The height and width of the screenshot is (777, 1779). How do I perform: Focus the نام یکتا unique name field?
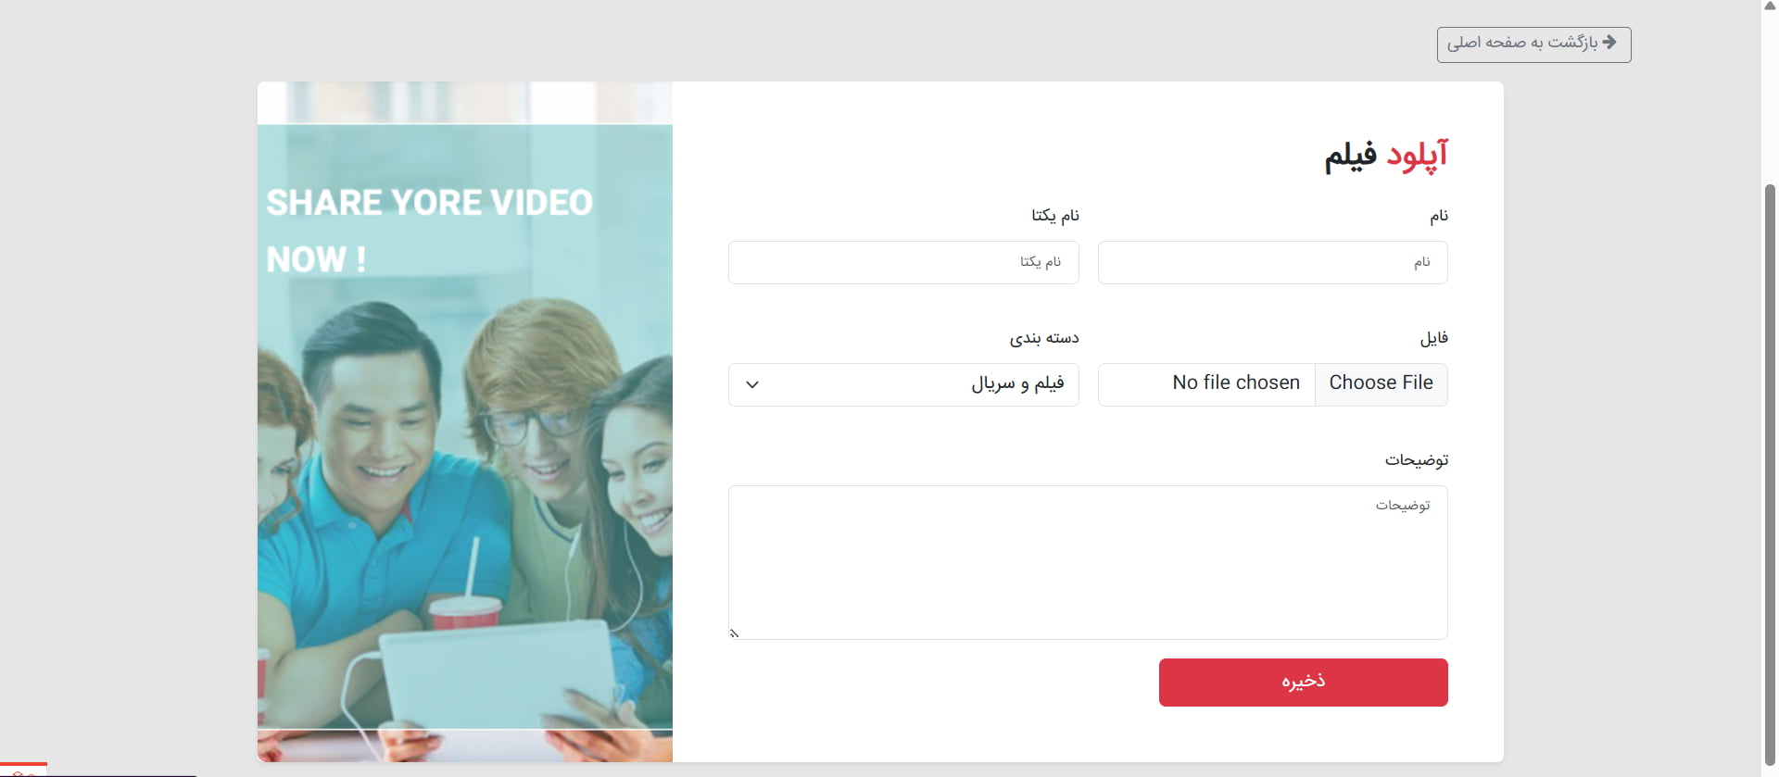903,262
